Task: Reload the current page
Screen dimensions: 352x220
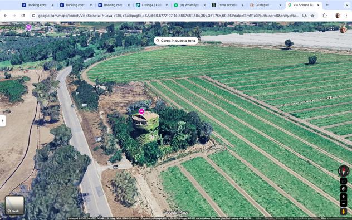Action: [x=23, y=16]
